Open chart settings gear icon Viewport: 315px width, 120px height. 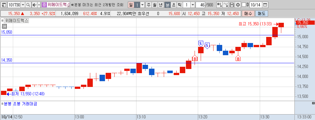coord(238,5)
